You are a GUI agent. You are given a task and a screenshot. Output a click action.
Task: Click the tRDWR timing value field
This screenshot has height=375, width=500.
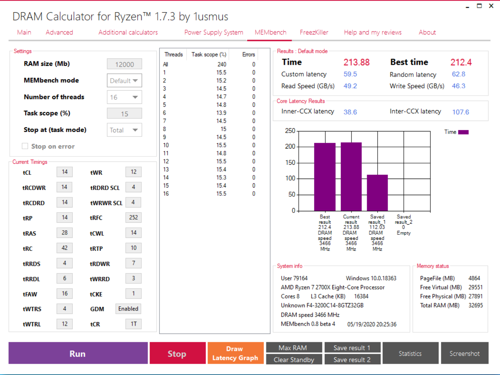[133, 263]
